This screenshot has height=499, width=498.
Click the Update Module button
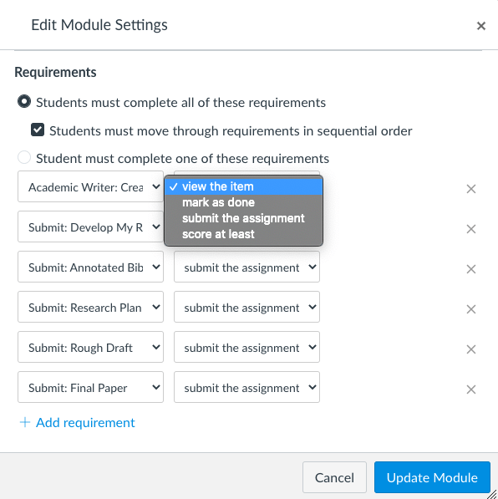pos(432,477)
